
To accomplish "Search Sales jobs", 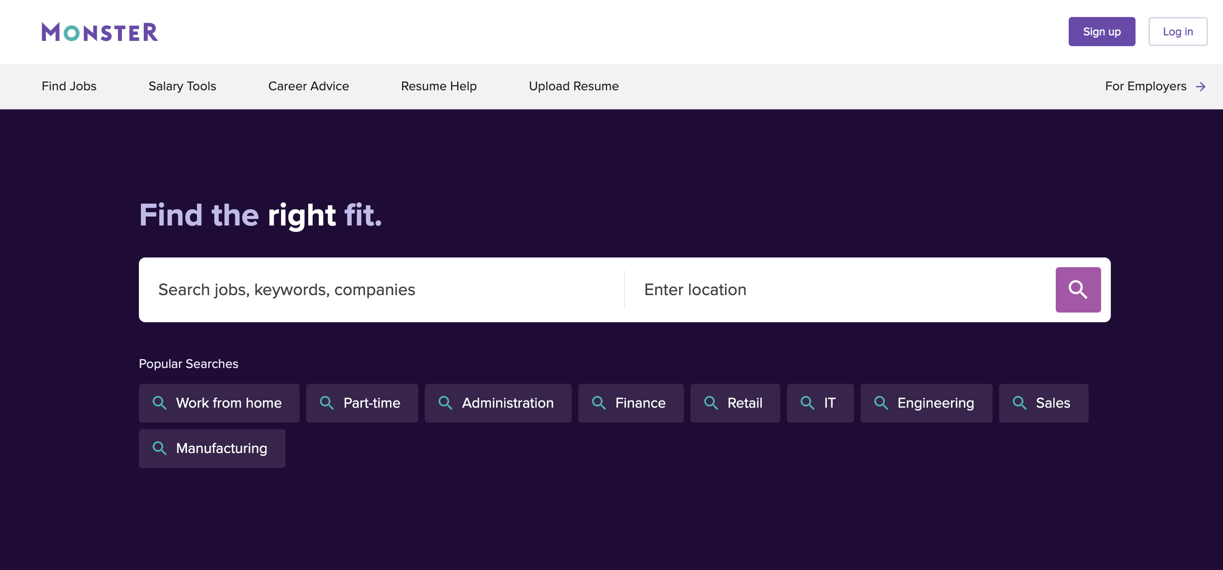I will tap(1043, 403).
